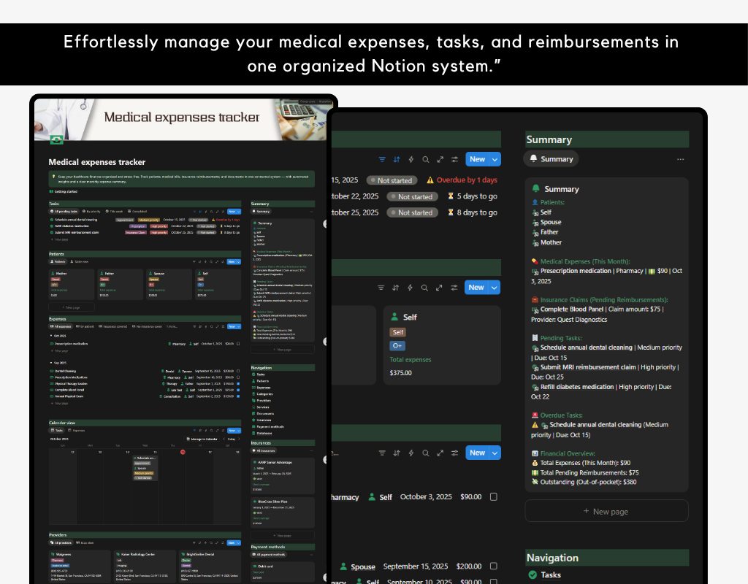Click the New button in the enlarged Patients toolbar
Screen dimensions: 748x584
476,288
